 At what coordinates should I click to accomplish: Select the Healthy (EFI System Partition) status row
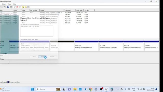click(x=50, y=15)
